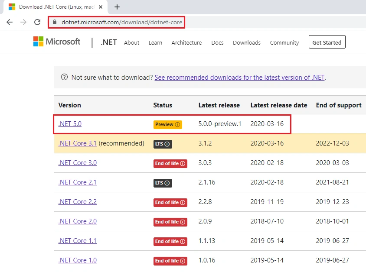Click the help question mark icon
This screenshot has width=366, height=272.
click(x=64, y=77)
